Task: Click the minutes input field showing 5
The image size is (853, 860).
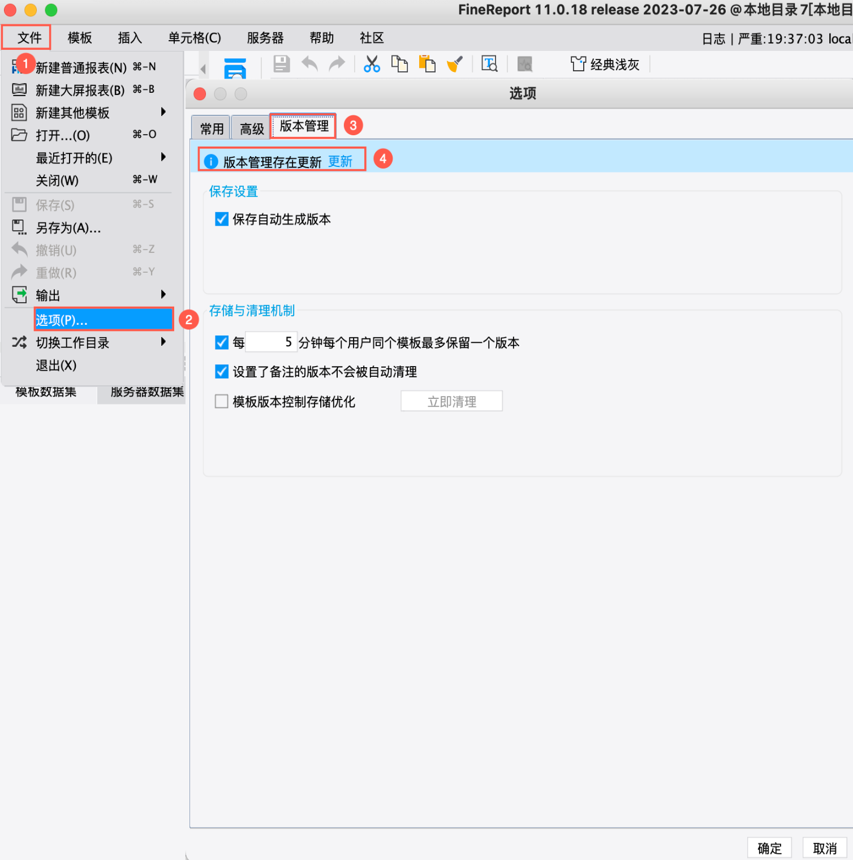Action: pyautogui.click(x=271, y=342)
